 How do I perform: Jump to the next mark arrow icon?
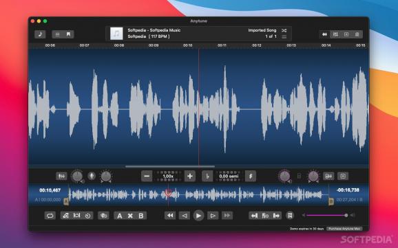tap(276, 216)
